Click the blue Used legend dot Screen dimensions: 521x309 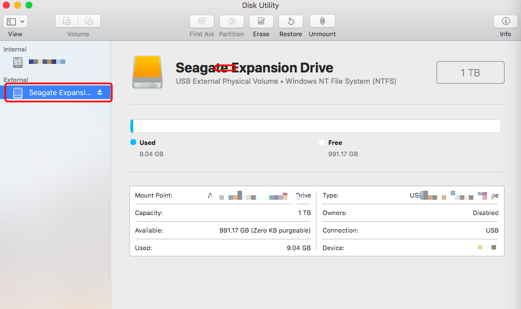point(133,142)
